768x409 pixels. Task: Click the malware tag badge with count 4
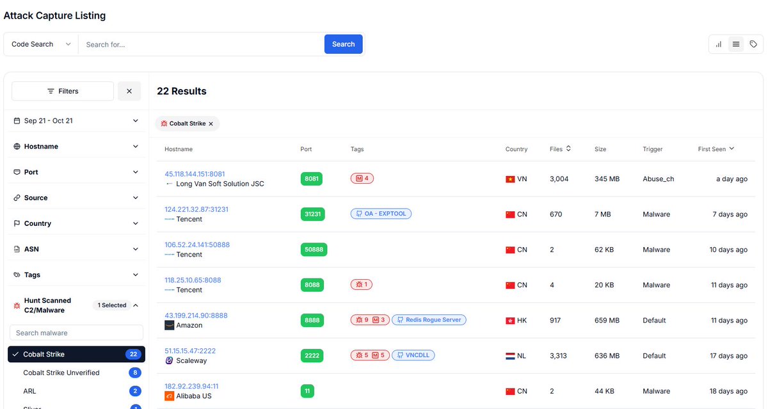tap(362, 179)
